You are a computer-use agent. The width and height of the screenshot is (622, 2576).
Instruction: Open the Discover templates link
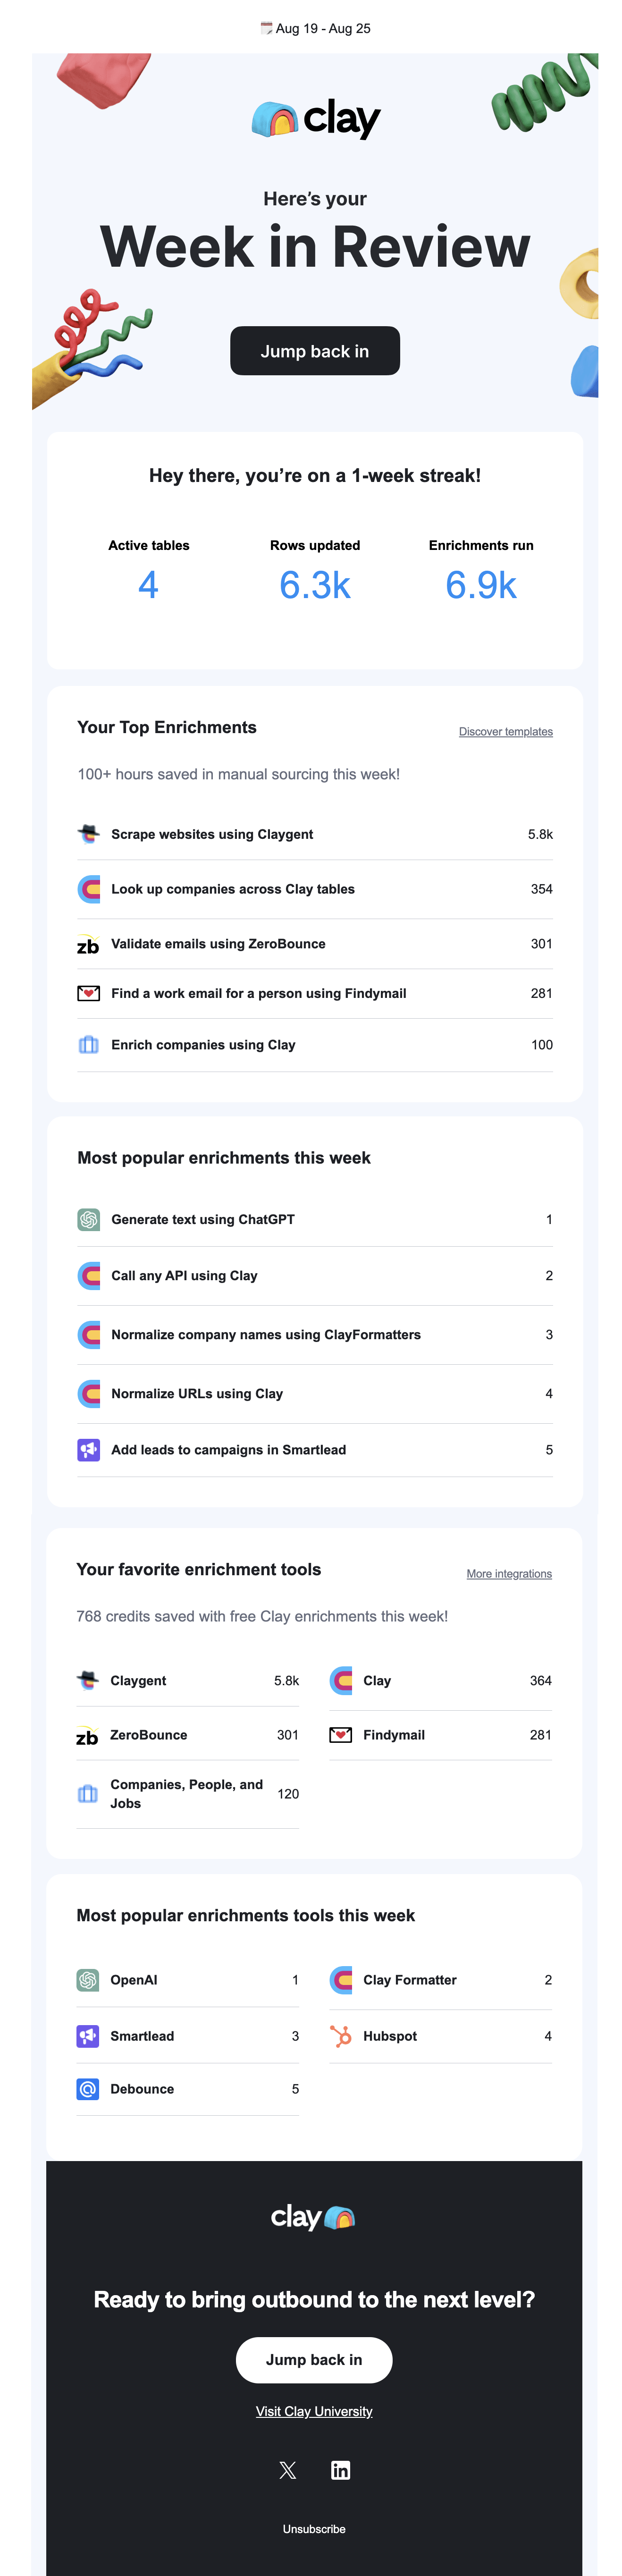[505, 732]
